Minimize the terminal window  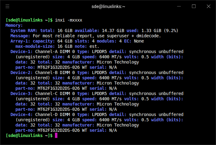pyautogui.click(x=180, y=6)
